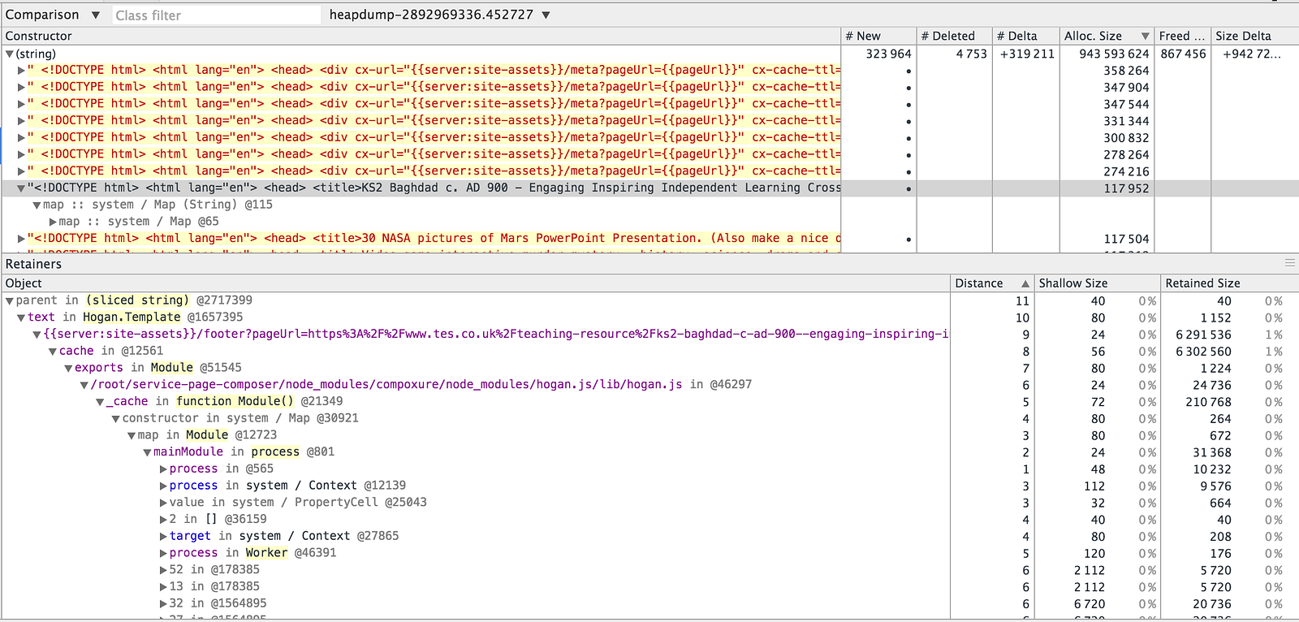
Task: Collapse text in Hogan.Template @1657395
Action: [x=21, y=317]
